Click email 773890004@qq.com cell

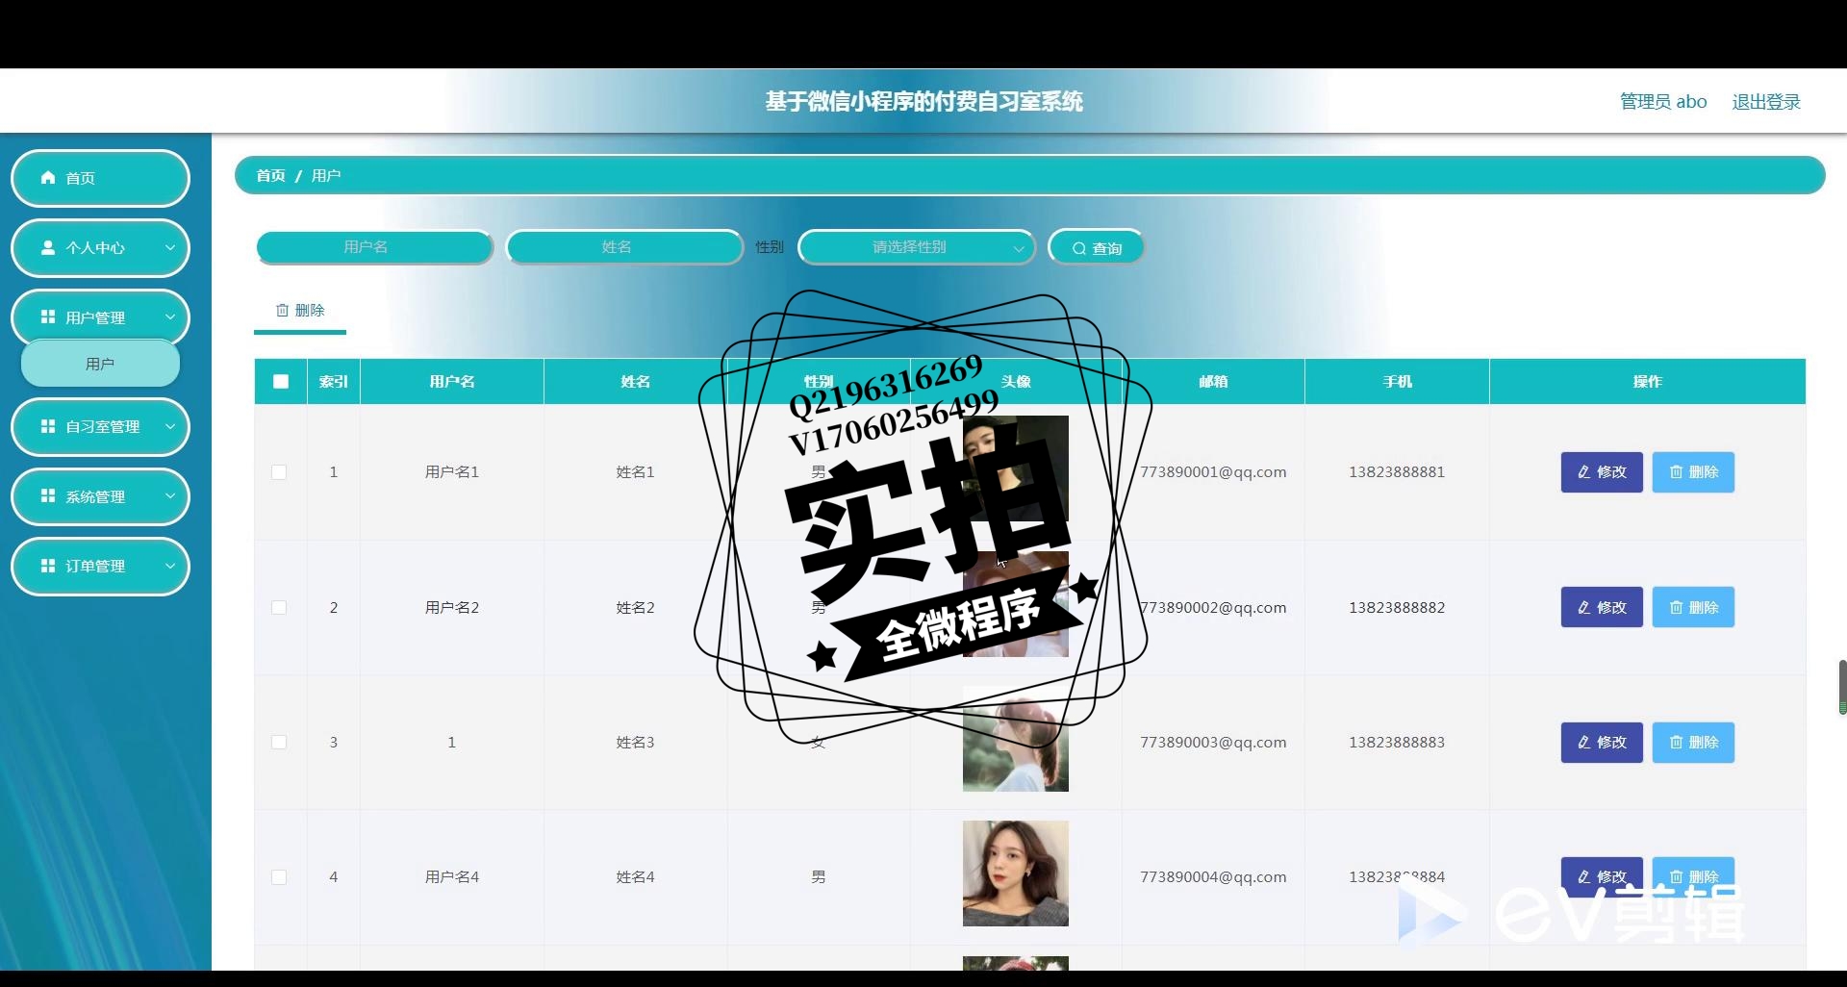coord(1213,877)
